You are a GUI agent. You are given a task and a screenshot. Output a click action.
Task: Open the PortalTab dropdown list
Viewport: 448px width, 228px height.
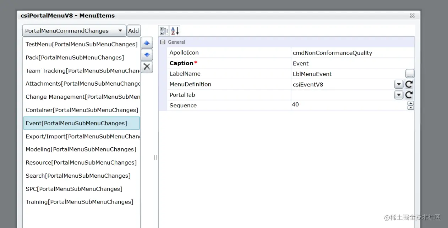399,95
